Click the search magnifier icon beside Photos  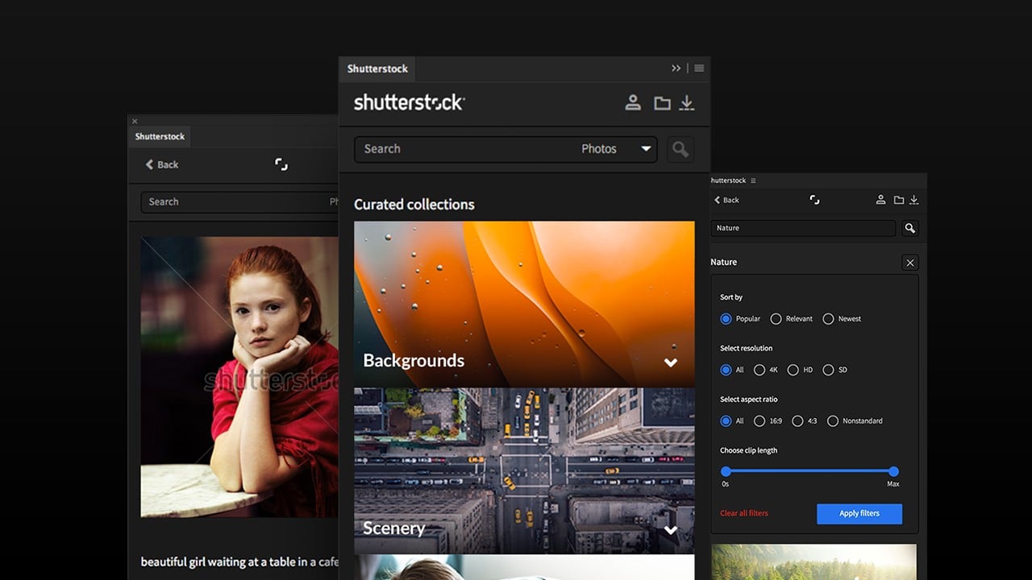(x=679, y=149)
